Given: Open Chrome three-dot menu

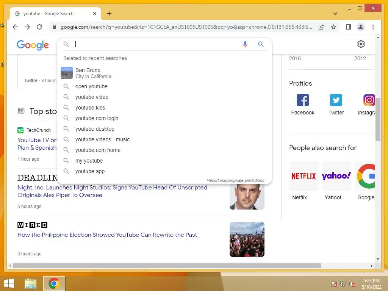Looking at the screenshot, I should (373, 27).
